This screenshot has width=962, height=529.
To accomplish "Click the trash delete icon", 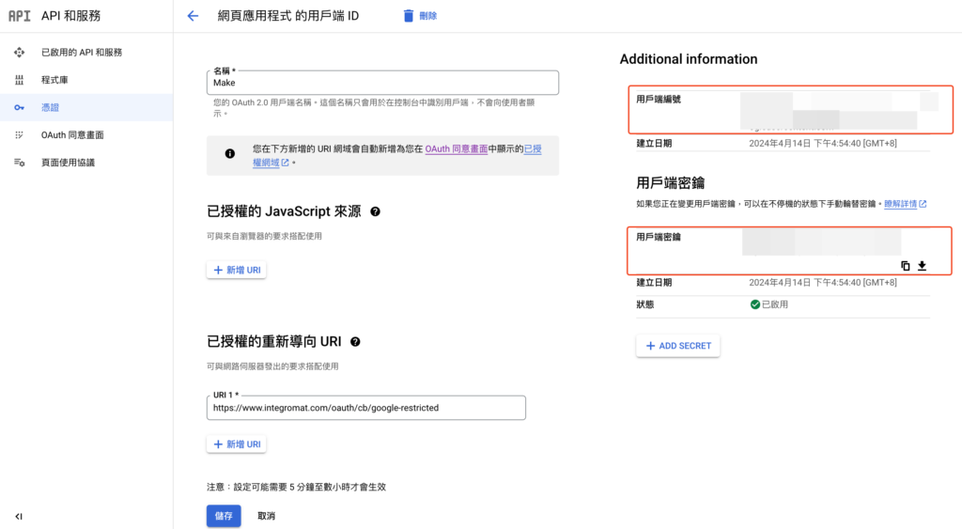I will pos(408,16).
